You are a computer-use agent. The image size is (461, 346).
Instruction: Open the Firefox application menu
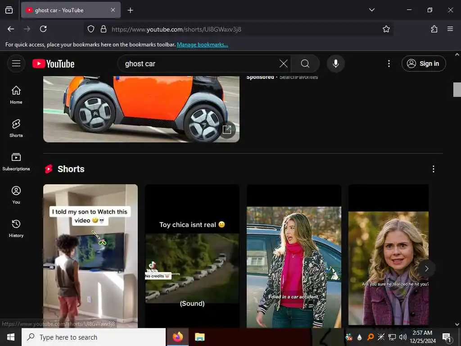(x=450, y=29)
